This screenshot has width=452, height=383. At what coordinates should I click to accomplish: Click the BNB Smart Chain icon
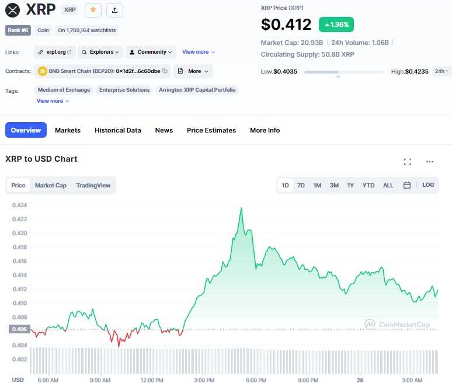[x=43, y=71]
